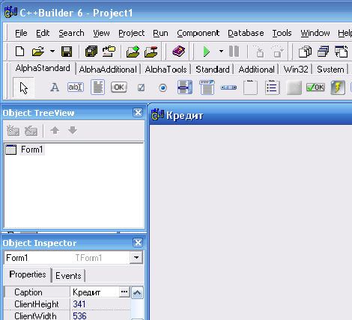Switch to AlphaAdditional palette tab
This screenshot has width=352, height=320.
click(x=108, y=70)
